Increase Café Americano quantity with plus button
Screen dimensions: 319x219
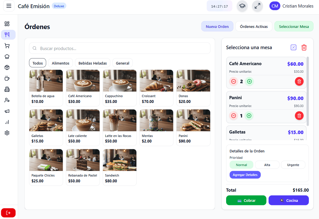[249, 81]
